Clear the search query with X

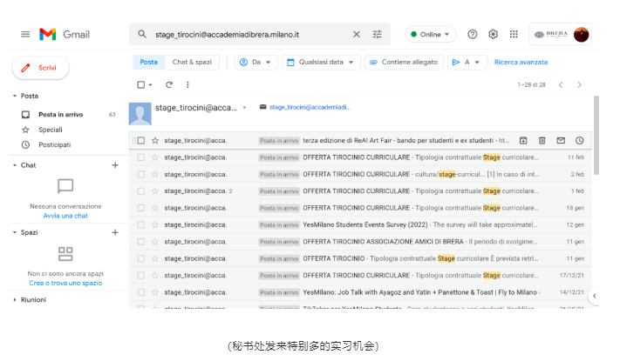pos(357,34)
